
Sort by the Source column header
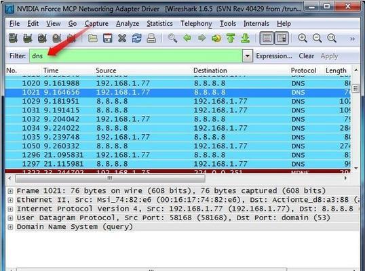(106, 70)
